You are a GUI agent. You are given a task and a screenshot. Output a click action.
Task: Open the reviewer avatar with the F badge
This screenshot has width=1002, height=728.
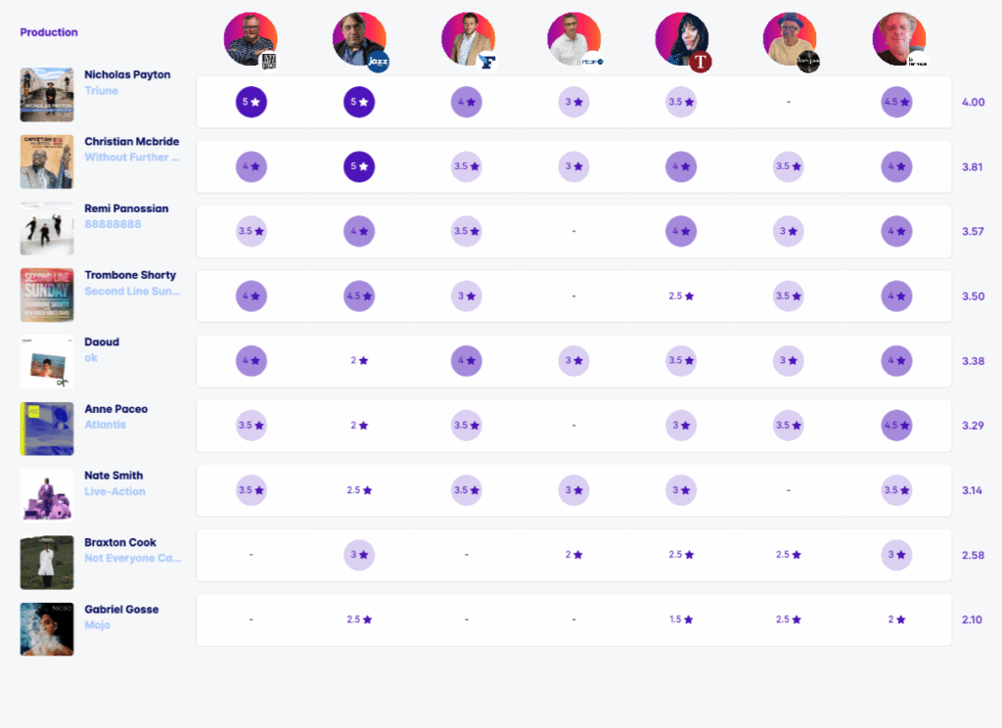[467, 39]
